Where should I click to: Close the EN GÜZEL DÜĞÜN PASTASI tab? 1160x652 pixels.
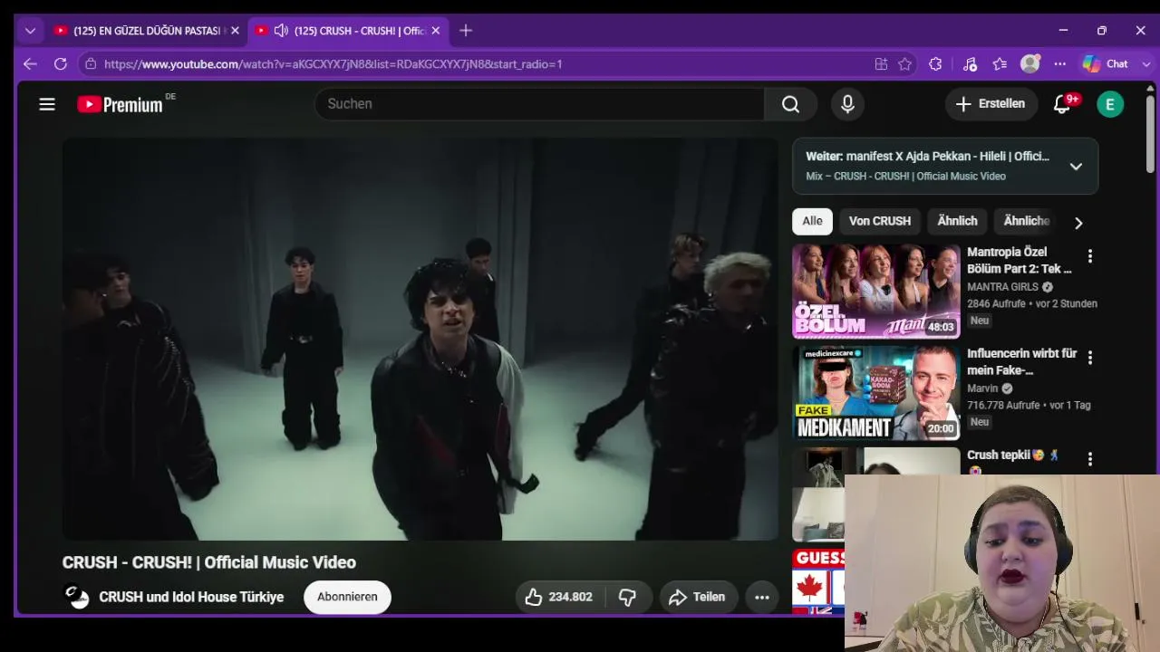[x=235, y=31]
